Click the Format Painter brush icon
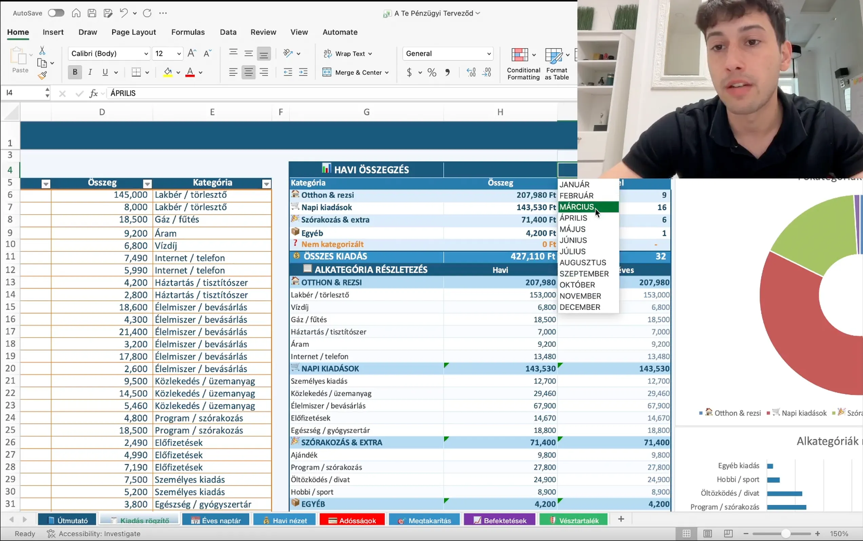Image resolution: width=863 pixels, height=541 pixels. tap(42, 76)
